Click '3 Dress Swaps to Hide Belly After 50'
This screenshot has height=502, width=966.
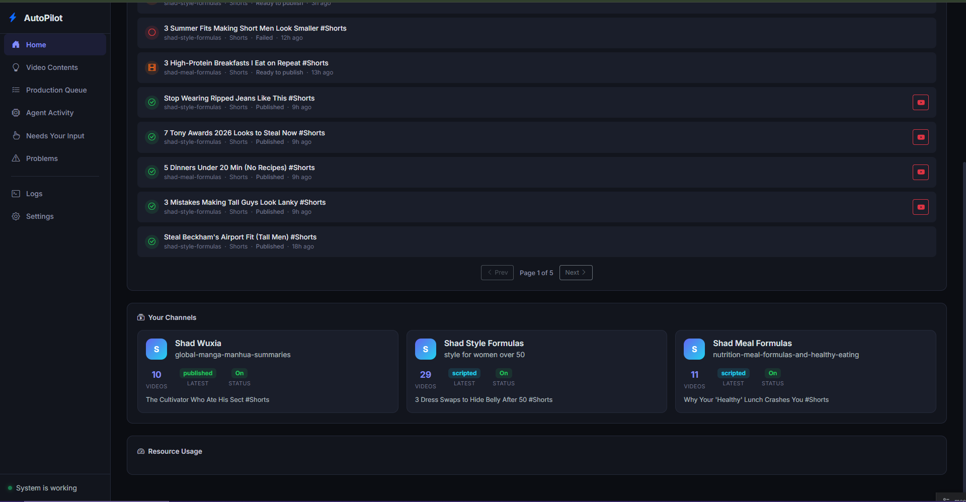click(484, 400)
